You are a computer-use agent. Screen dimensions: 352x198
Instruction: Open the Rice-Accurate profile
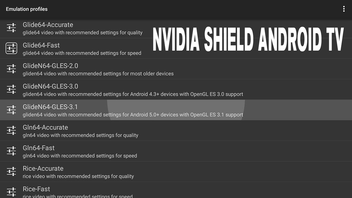(x=176, y=172)
